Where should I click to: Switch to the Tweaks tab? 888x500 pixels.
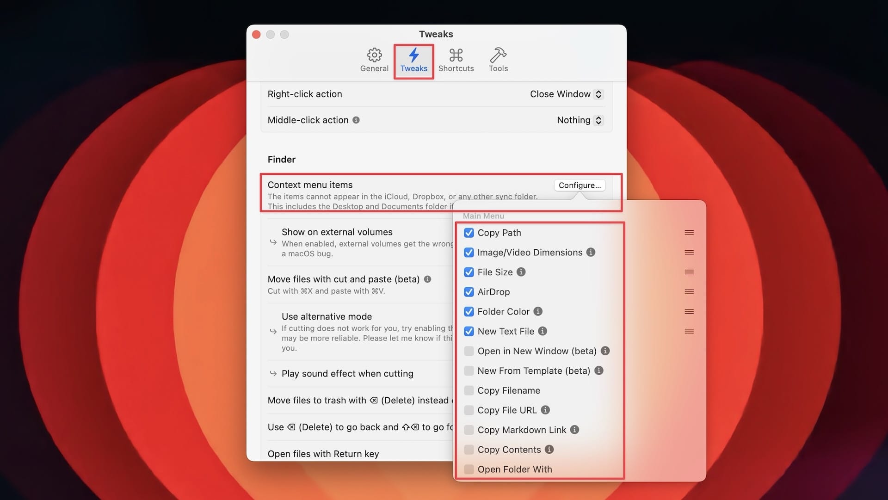click(x=413, y=60)
